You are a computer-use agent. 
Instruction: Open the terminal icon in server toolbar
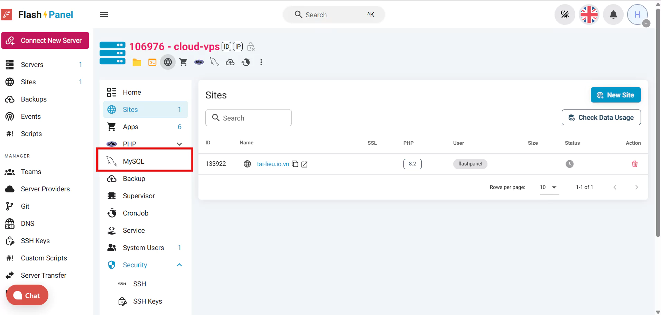[x=152, y=62]
